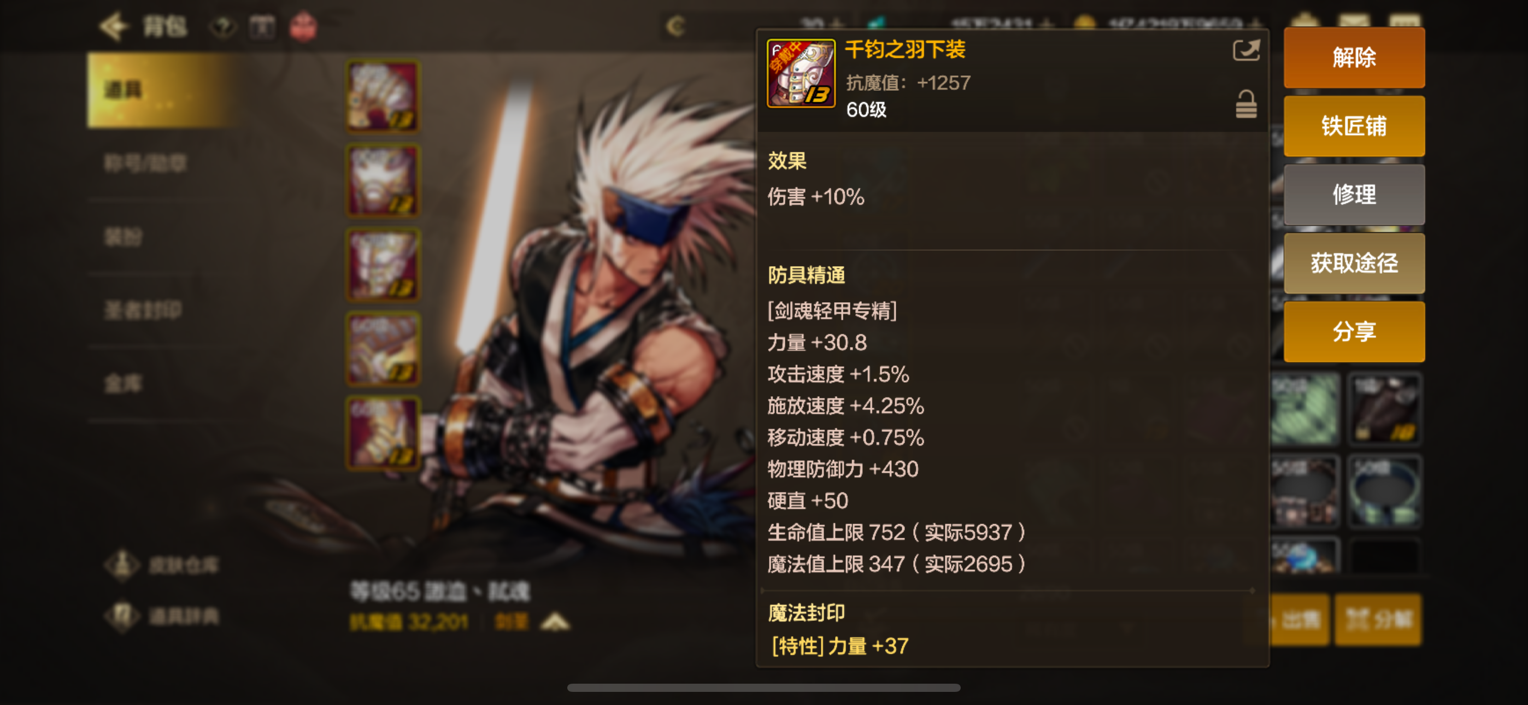The width and height of the screenshot is (1528, 705).
Task: Click the 修理 repair button
Action: [x=1354, y=194]
